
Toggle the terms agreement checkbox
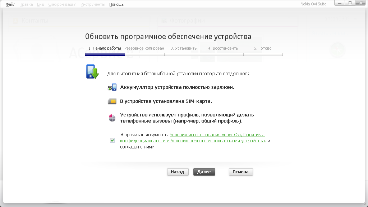112,141
